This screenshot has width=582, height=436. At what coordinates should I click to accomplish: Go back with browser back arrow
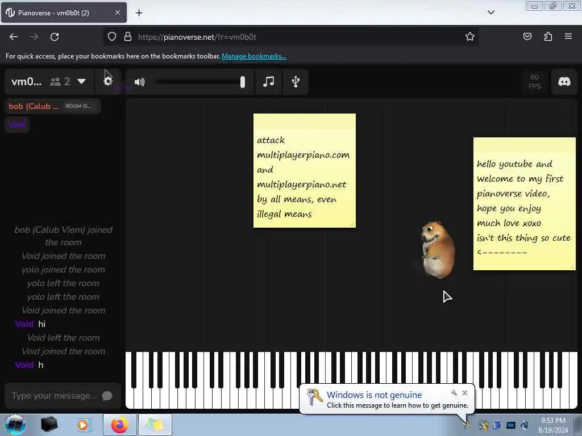point(14,37)
